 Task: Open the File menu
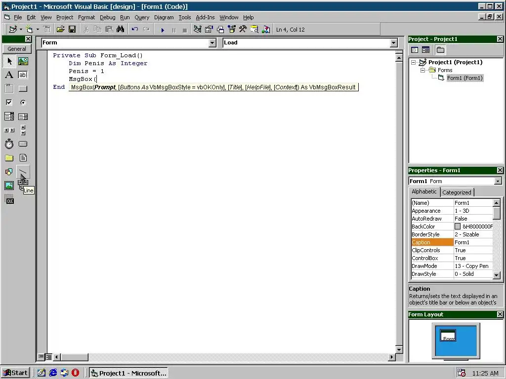point(18,17)
